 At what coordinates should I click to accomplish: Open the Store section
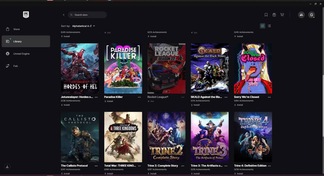26,29
